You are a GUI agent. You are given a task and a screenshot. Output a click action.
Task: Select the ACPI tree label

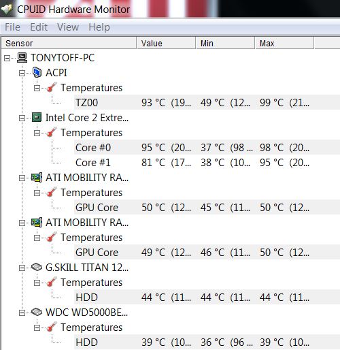(x=56, y=73)
